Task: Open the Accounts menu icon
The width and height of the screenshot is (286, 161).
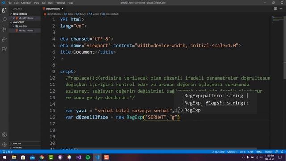Action: [x=4, y=135]
